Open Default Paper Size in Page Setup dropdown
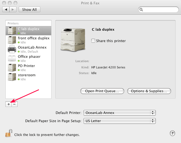 pos(119,121)
